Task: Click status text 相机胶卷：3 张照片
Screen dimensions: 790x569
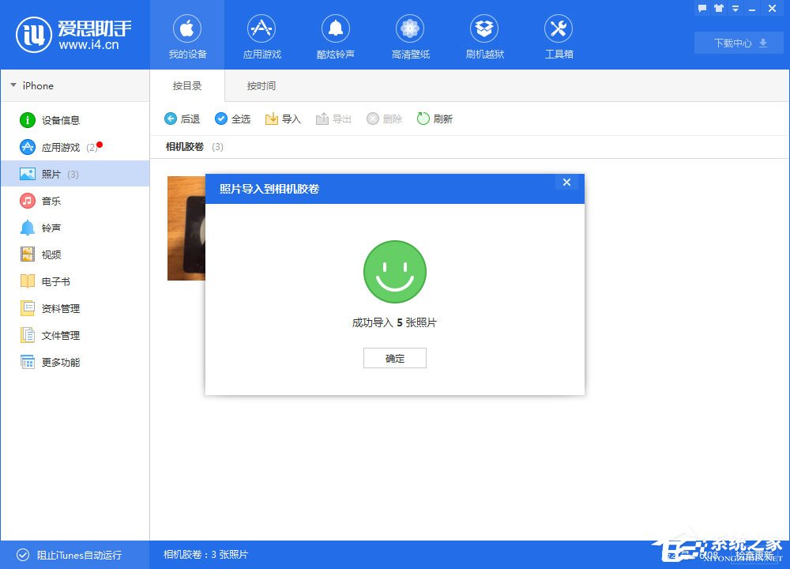Action: (x=205, y=555)
